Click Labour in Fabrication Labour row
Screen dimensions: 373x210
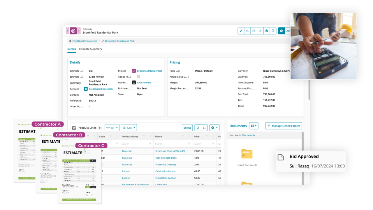126,171
